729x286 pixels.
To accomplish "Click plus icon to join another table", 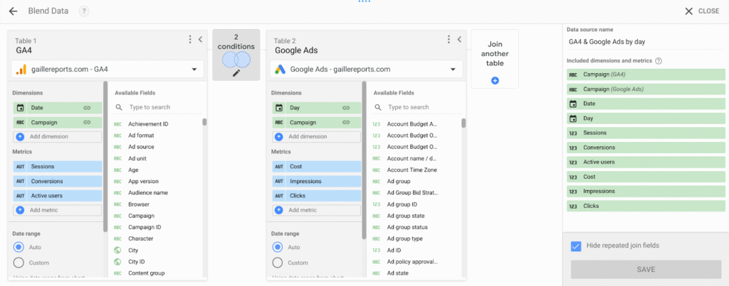I will coord(495,81).
